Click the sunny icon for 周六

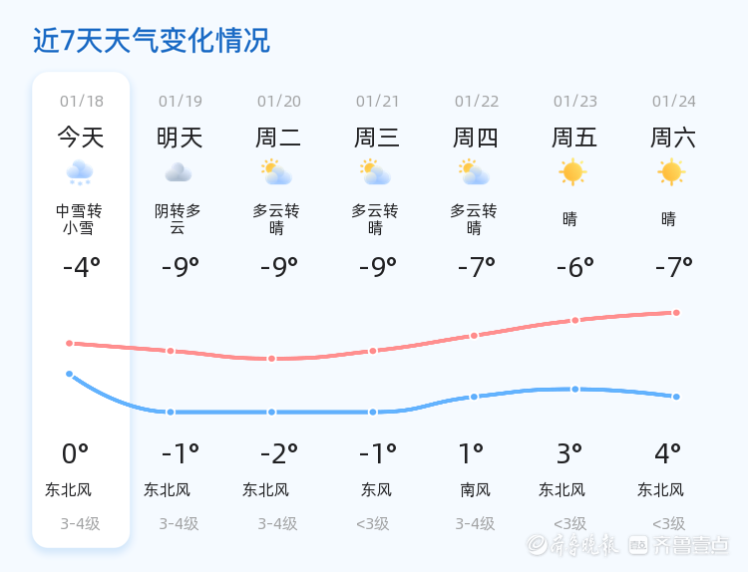pos(671,172)
